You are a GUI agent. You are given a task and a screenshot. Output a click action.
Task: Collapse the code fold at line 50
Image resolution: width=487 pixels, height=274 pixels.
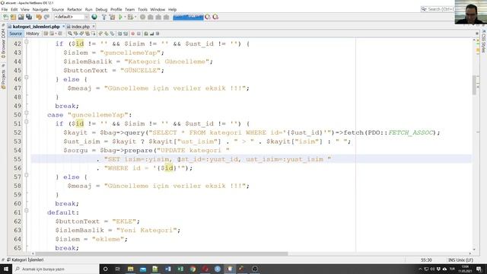(x=27, y=113)
